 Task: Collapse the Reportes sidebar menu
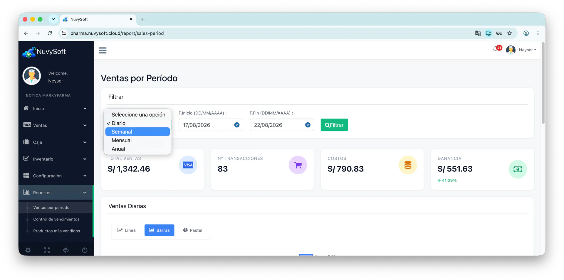pos(56,193)
